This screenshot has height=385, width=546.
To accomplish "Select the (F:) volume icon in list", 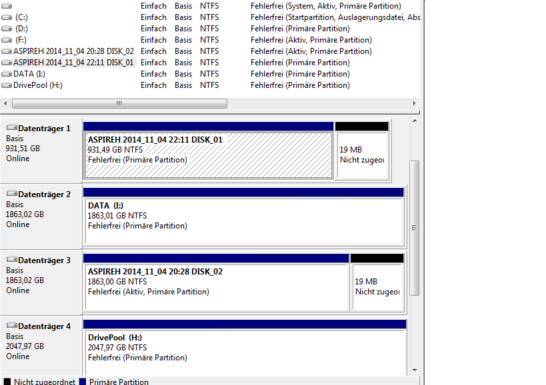I will [x=7, y=40].
